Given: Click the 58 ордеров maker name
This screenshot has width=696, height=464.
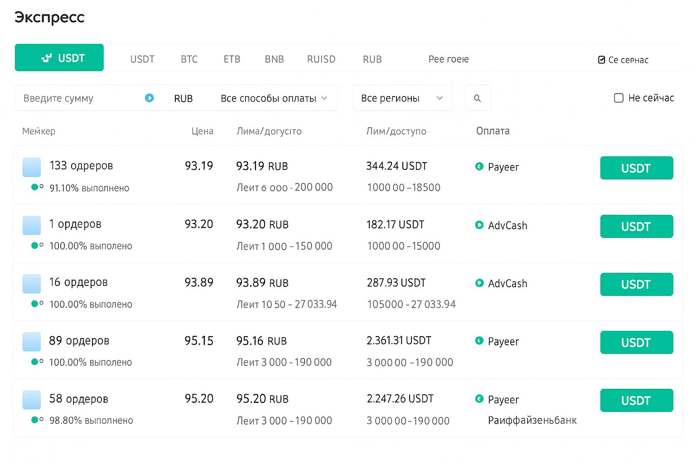Looking at the screenshot, I should [79, 399].
